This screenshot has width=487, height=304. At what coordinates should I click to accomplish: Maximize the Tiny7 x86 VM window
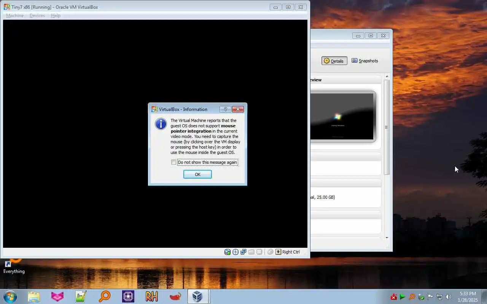coord(288,7)
